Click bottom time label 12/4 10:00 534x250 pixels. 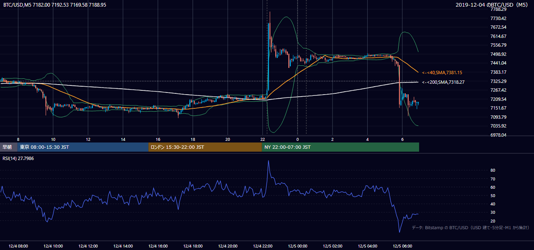[x=53, y=246]
